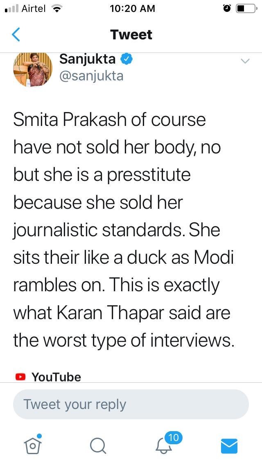Open the Messages envelope tab

[229, 445]
